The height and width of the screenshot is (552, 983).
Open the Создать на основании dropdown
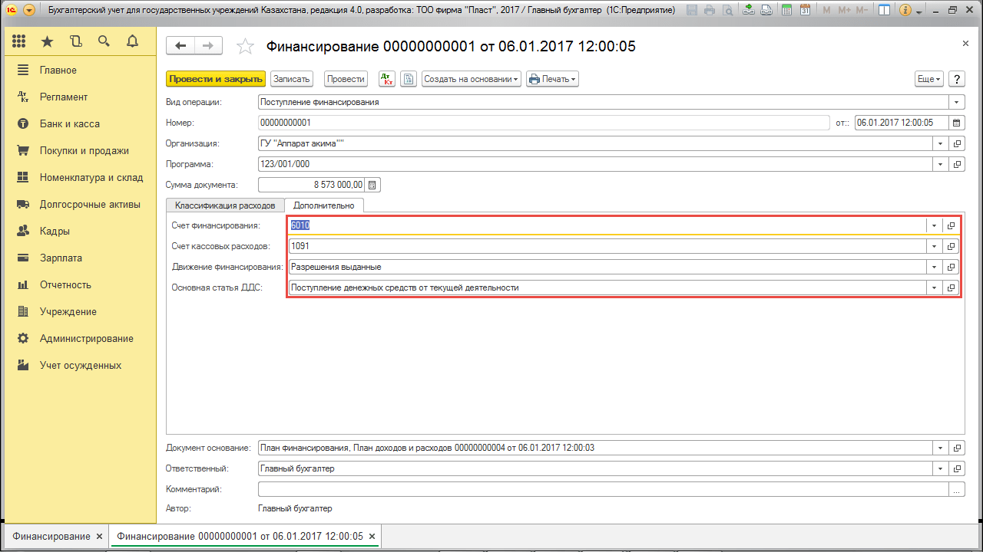(472, 79)
